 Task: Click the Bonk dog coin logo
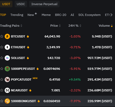point(7,101)
